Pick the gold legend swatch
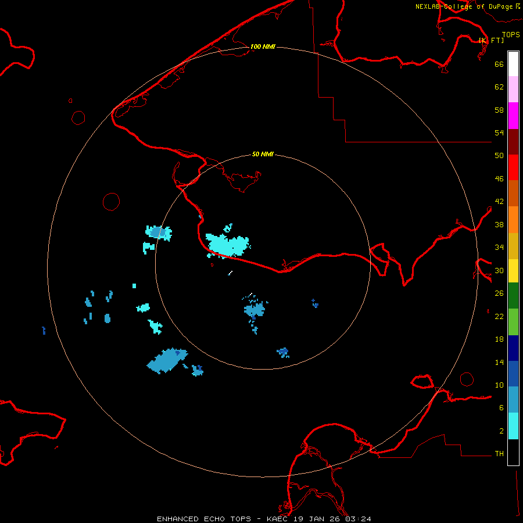Image resolution: width=523 pixels, height=523 pixels. click(513, 246)
